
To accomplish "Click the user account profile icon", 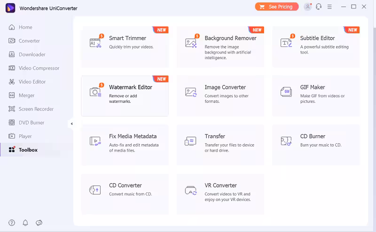I will pos(308,7).
